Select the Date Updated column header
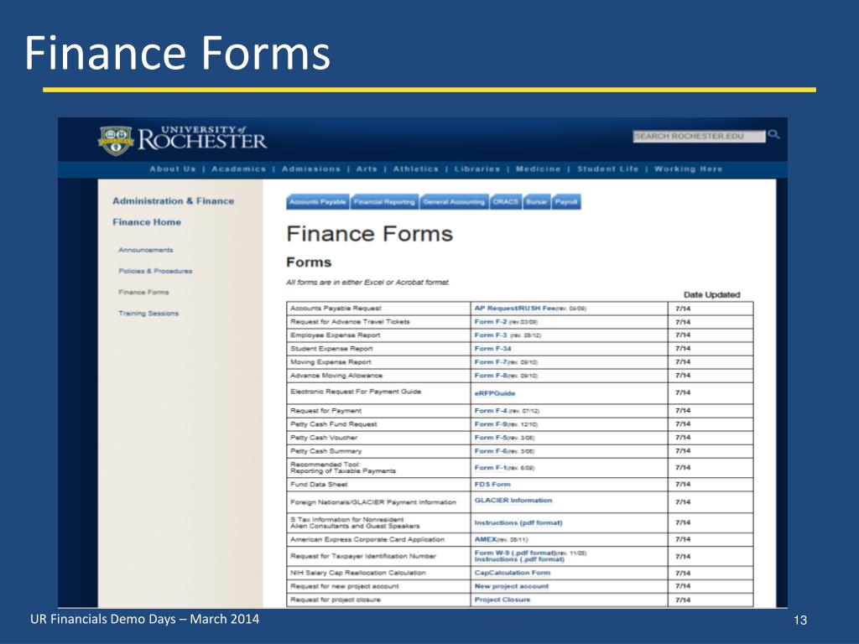The width and height of the screenshot is (859, 644). coord(711,294)
